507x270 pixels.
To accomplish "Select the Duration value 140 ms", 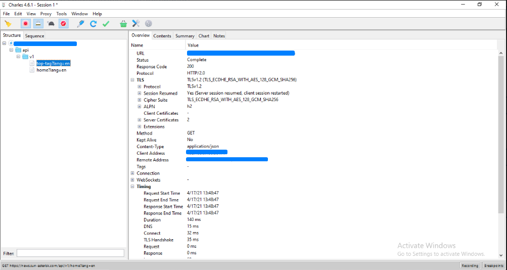I will [x=194, y=220].
